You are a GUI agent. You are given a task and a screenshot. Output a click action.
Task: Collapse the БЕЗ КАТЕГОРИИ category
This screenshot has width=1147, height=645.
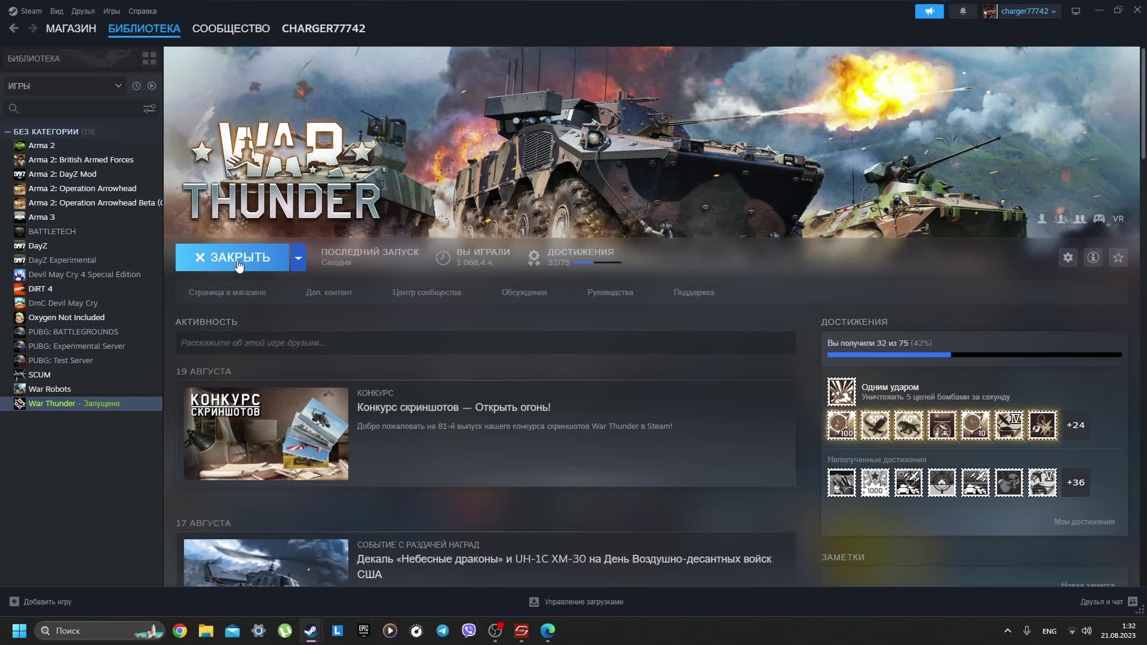pos(8,131)
